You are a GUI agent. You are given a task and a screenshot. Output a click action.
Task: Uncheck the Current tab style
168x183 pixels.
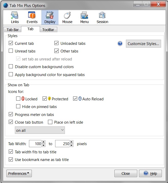point(11,43)
